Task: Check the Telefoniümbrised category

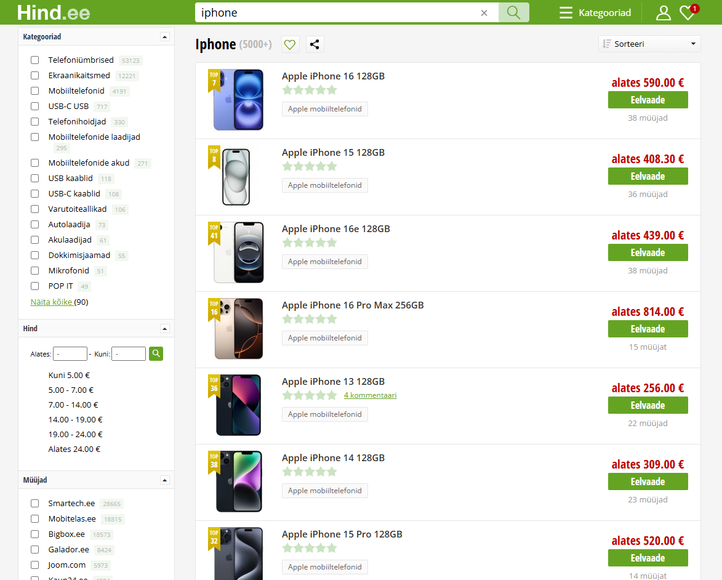Action: tap(34, 60)
